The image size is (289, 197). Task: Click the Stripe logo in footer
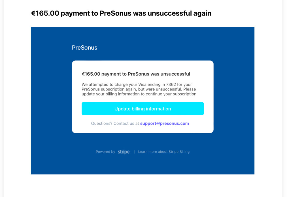pyautogui.click(x=124, y=152)
